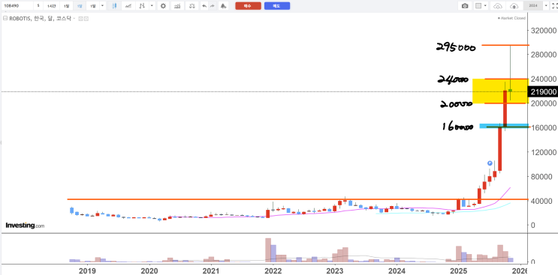Click the red 매수 buy button
Image resolution: width=558 pixels, height=275 pixels.
(248, 6)
